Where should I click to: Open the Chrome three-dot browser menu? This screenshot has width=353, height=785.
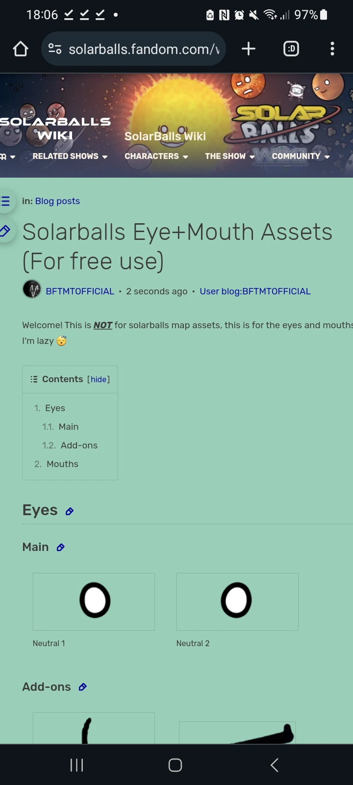coord(332,49)
